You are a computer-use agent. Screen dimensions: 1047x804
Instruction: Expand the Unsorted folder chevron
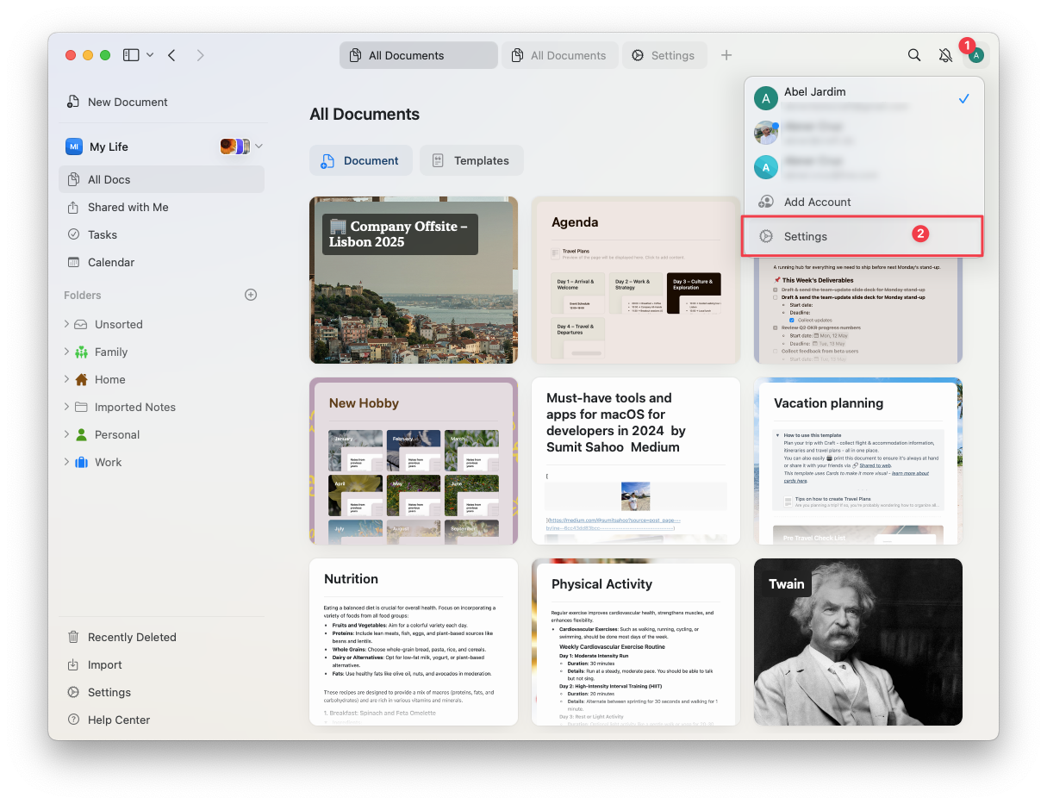point(66,324)
